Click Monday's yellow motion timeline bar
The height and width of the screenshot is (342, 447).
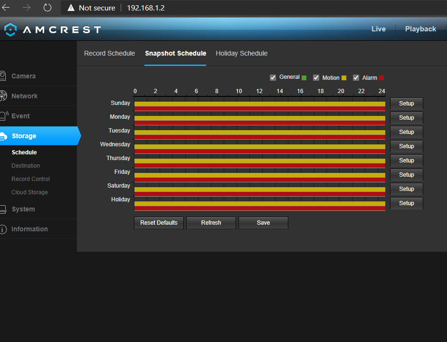tap(260, 118)
